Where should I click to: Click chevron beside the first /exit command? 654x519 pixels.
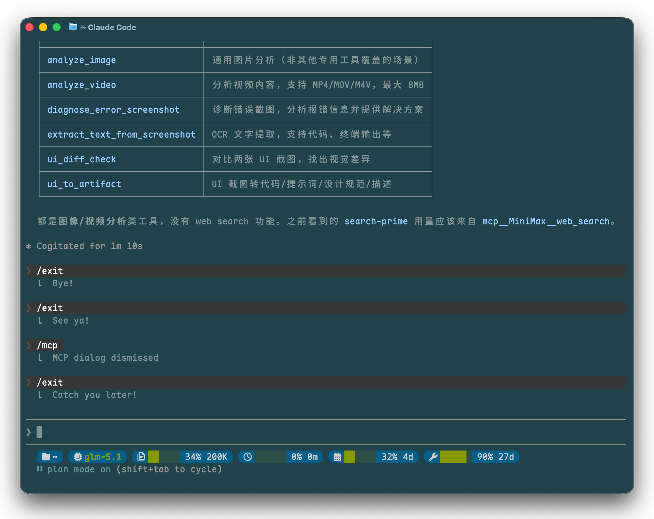click(x=29, y=271)
